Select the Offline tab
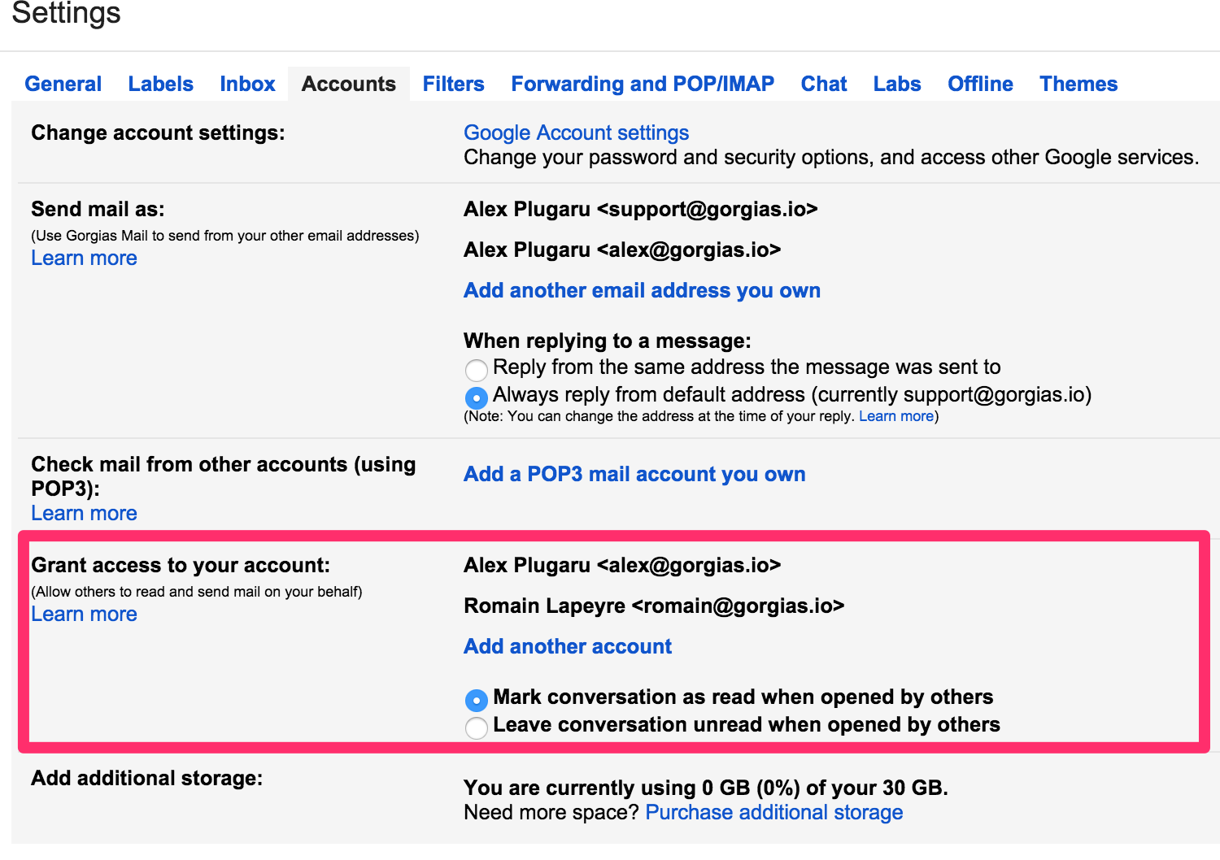This screenshot has height=860, width=1220. 980,84
